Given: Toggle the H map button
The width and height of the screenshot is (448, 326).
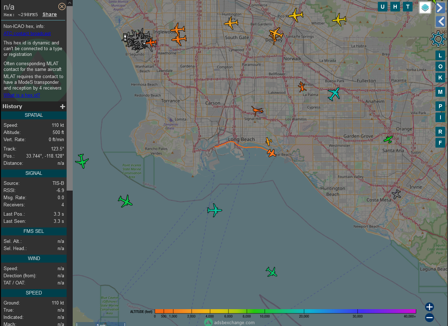Looking at the screenshot, I should (x=395, y=7).
